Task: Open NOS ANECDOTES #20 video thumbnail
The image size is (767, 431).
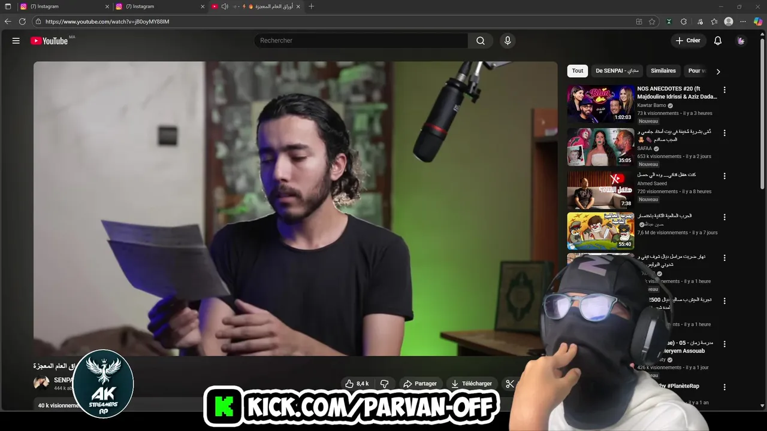Action: click(x=600, y=104)
